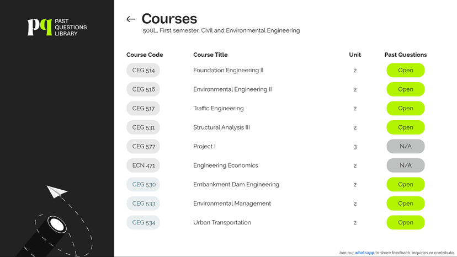
Task: Click the Structural Analysis III title
Action: (221, 127)
